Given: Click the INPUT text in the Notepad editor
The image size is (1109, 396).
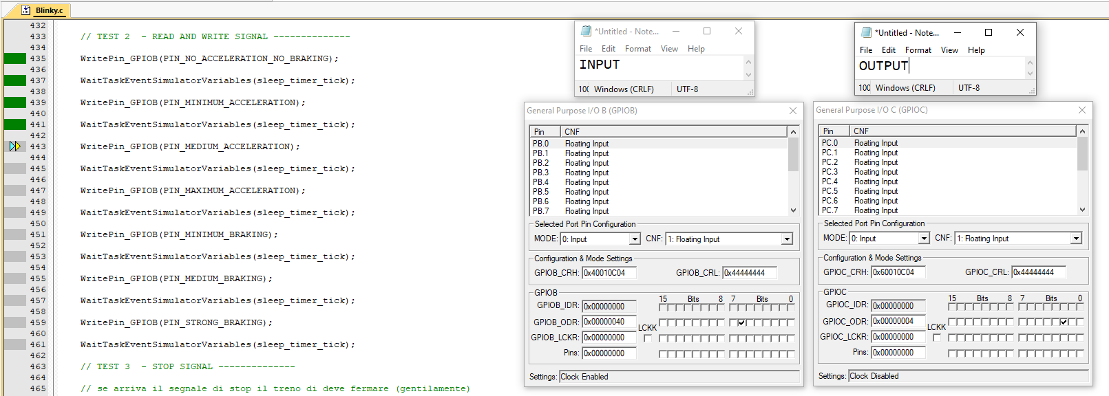Looking at the screenshot, I should pyautogui.click(x=600, y=65).
